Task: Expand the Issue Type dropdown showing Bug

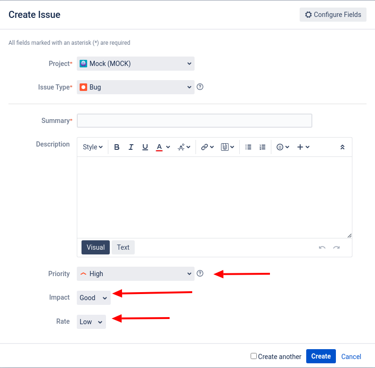Action: click(136, 87)
